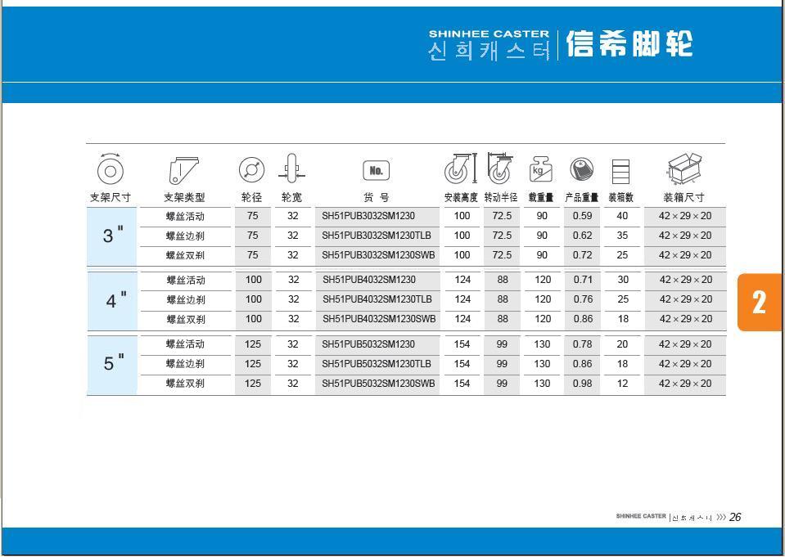Click page number 26 in footer
This screenshot has height=557, width=785.
(x=735, y=517)
